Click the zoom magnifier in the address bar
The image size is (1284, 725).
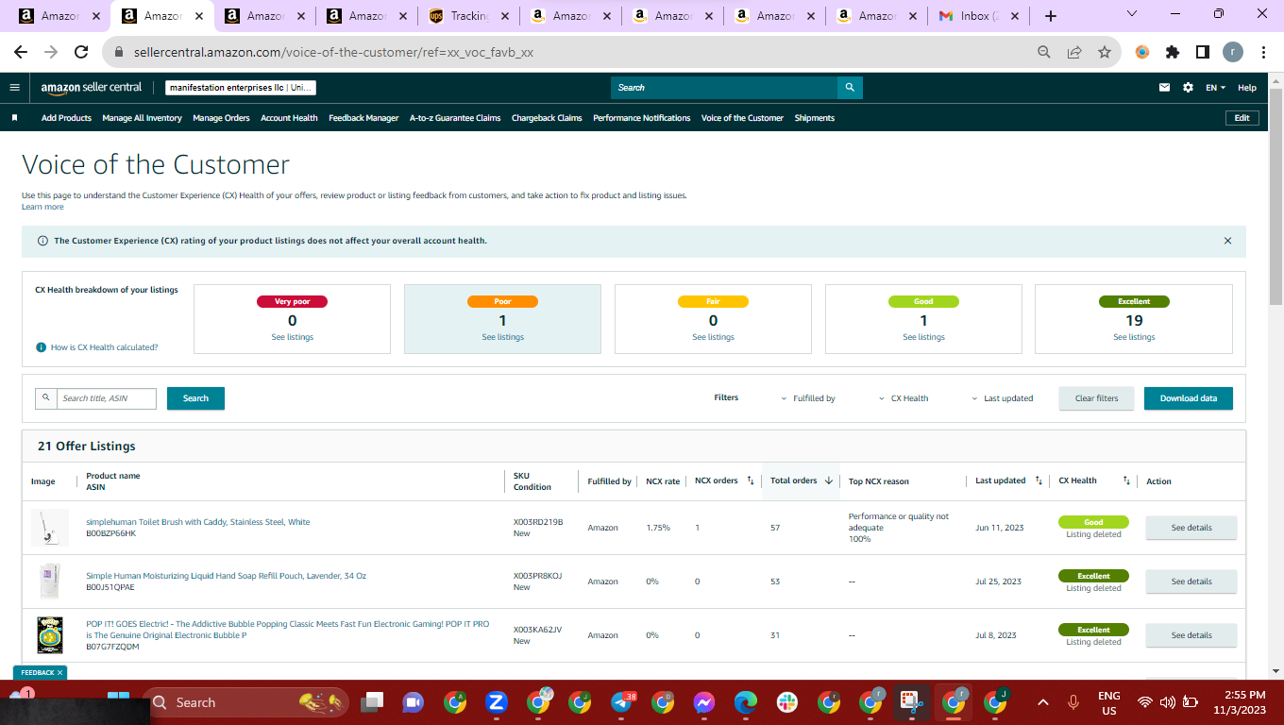(x=1043, y=53)
